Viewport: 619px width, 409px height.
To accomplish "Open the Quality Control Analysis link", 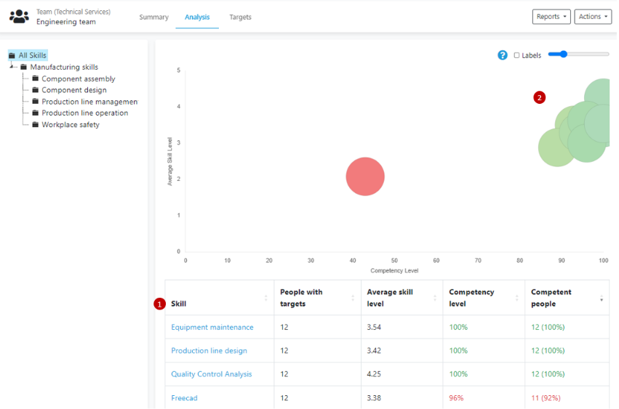I will click(212, 374).
